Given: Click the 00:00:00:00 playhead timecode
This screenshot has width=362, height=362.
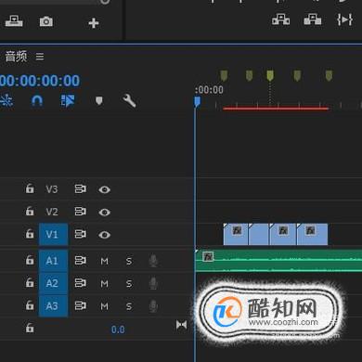Looking at the screenshot, I should 40,81.
